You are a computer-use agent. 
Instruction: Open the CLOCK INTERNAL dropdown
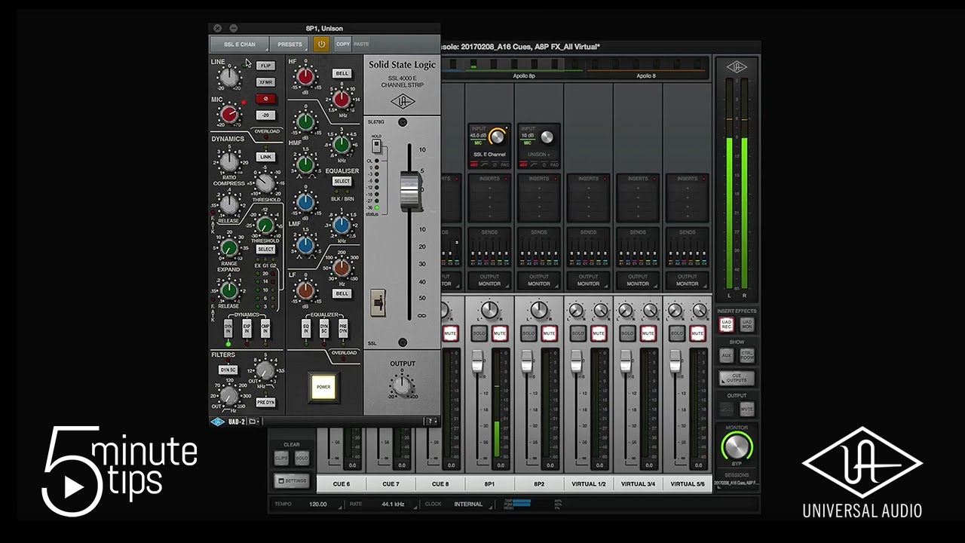click(x=468, y=504)
